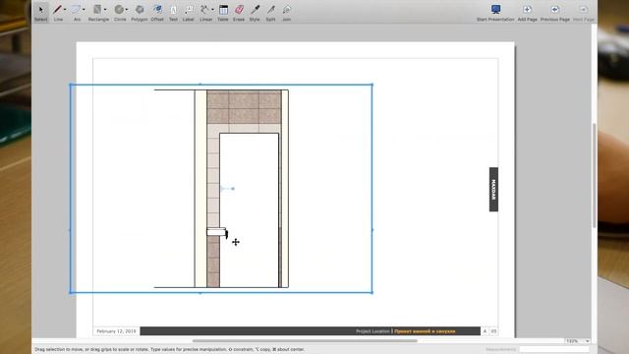Click the bottom-right selection grip
629x354 pixels.
point(372,292)
